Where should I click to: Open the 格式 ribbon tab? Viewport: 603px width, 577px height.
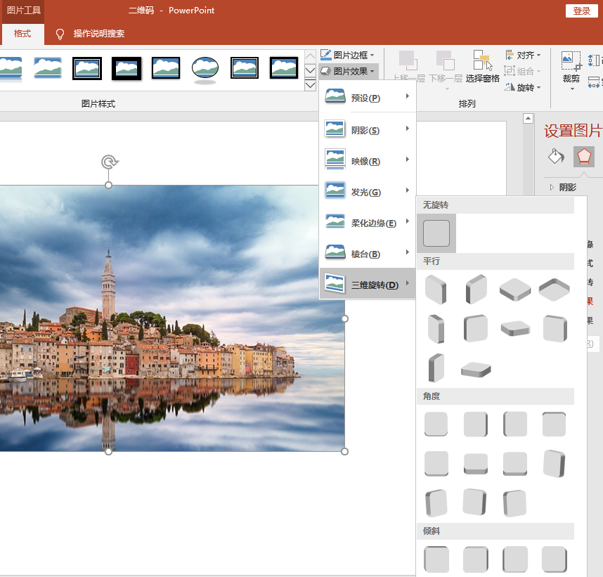click(22, 34)
